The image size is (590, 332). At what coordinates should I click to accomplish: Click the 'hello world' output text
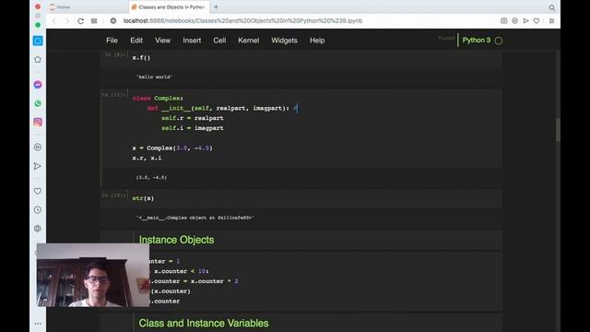(154, 77)
